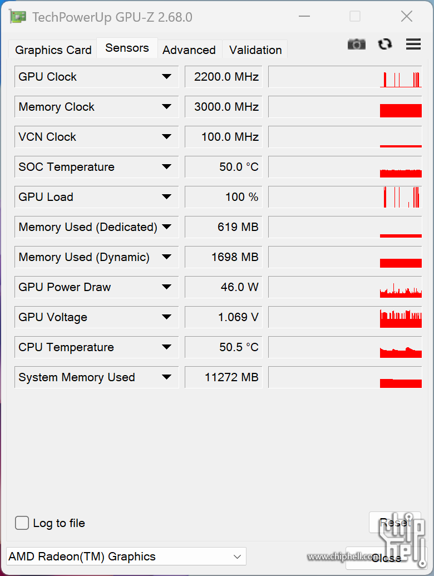
Task: Open the hamburger menu icon
Action: click(x=413, y=45)
